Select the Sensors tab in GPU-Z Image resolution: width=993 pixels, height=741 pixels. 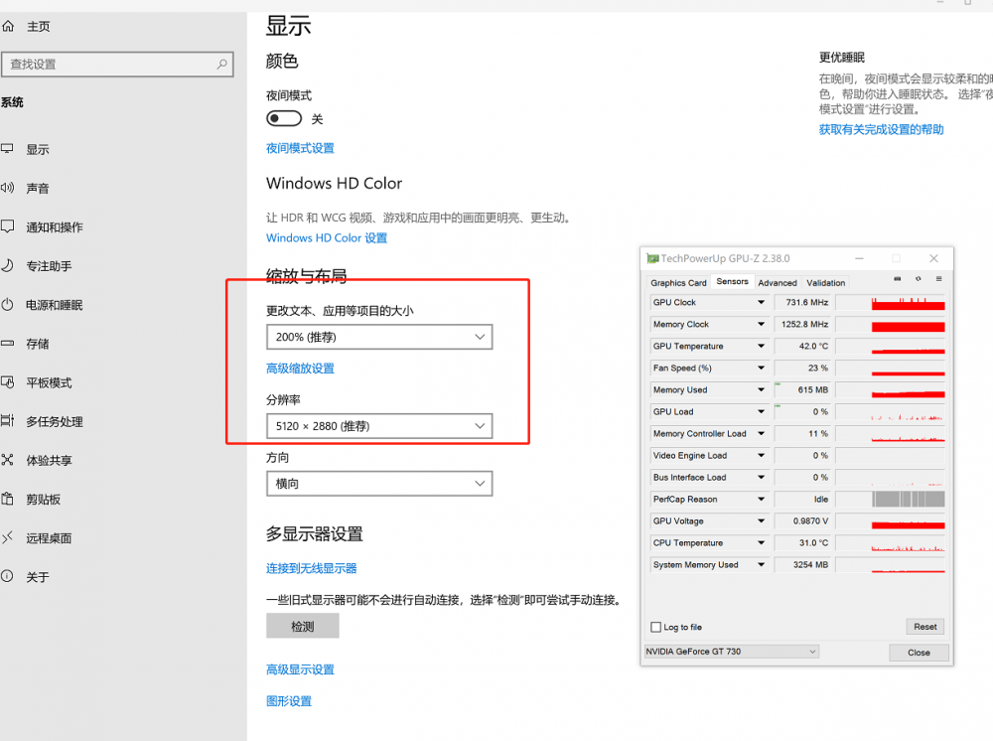click(732, 282)
